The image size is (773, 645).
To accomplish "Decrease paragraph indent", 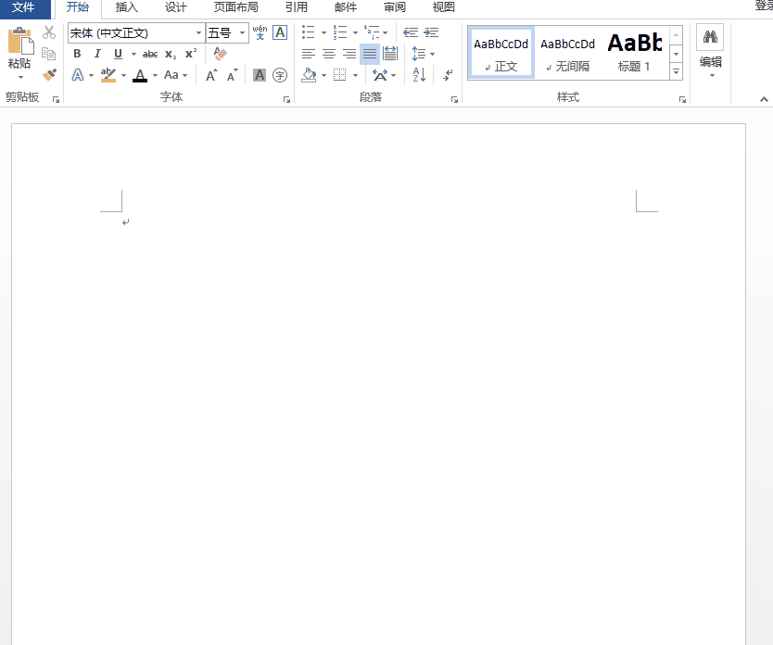I will (411, 32).
